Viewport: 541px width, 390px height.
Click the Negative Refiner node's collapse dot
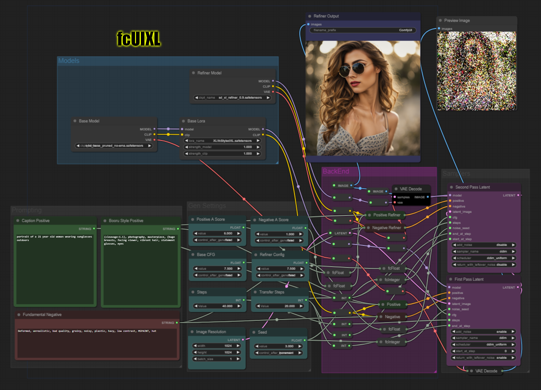tap(369, 228)
